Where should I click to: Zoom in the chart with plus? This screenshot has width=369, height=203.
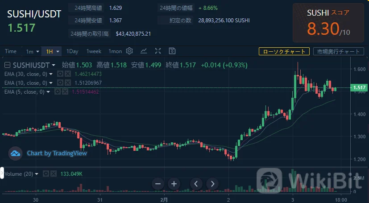(x=174, y=184)
